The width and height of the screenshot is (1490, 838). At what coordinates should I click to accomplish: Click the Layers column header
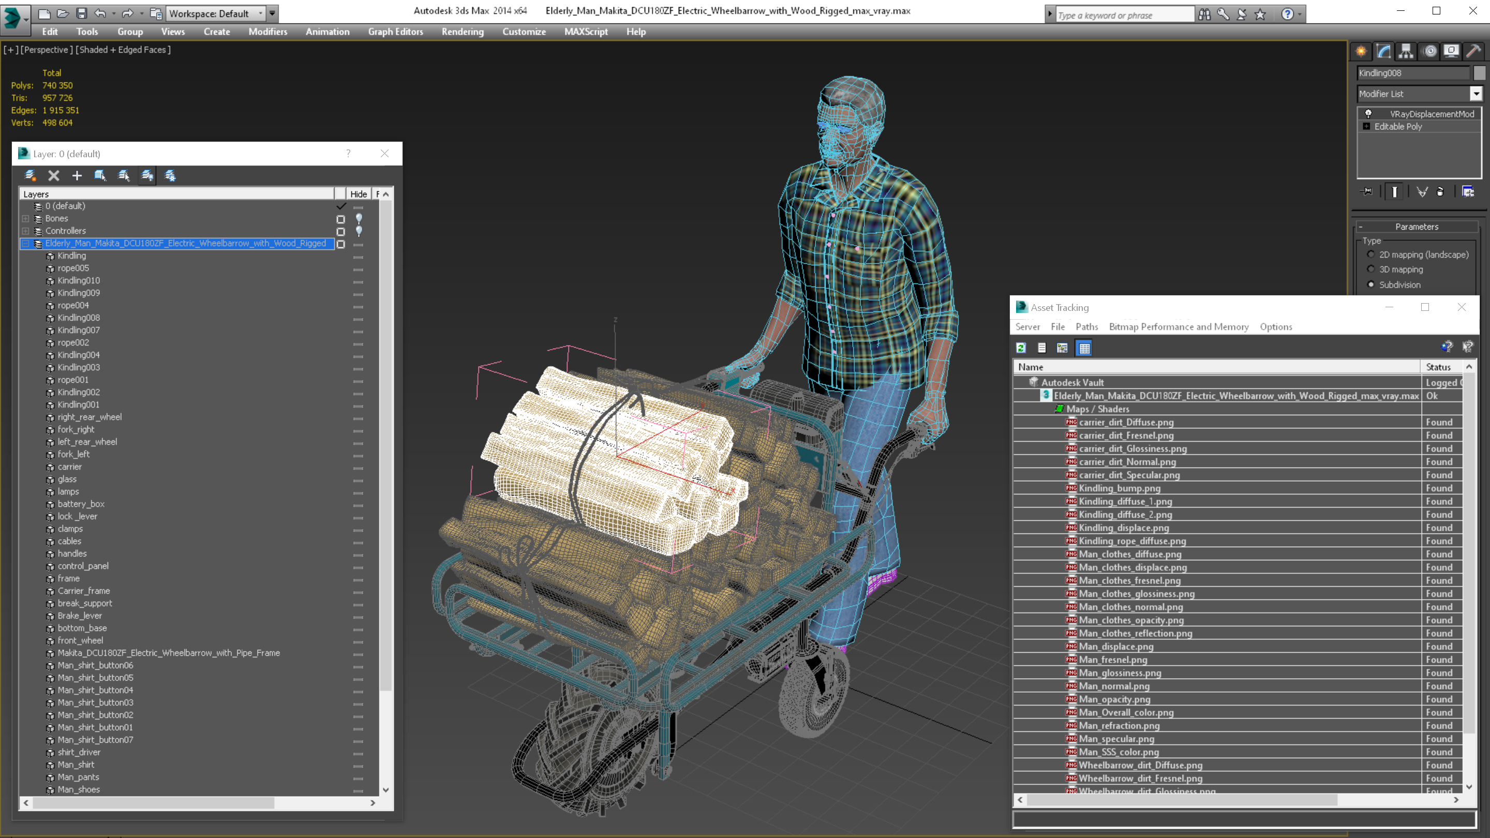pyautogui.click(x=177, y=194)
